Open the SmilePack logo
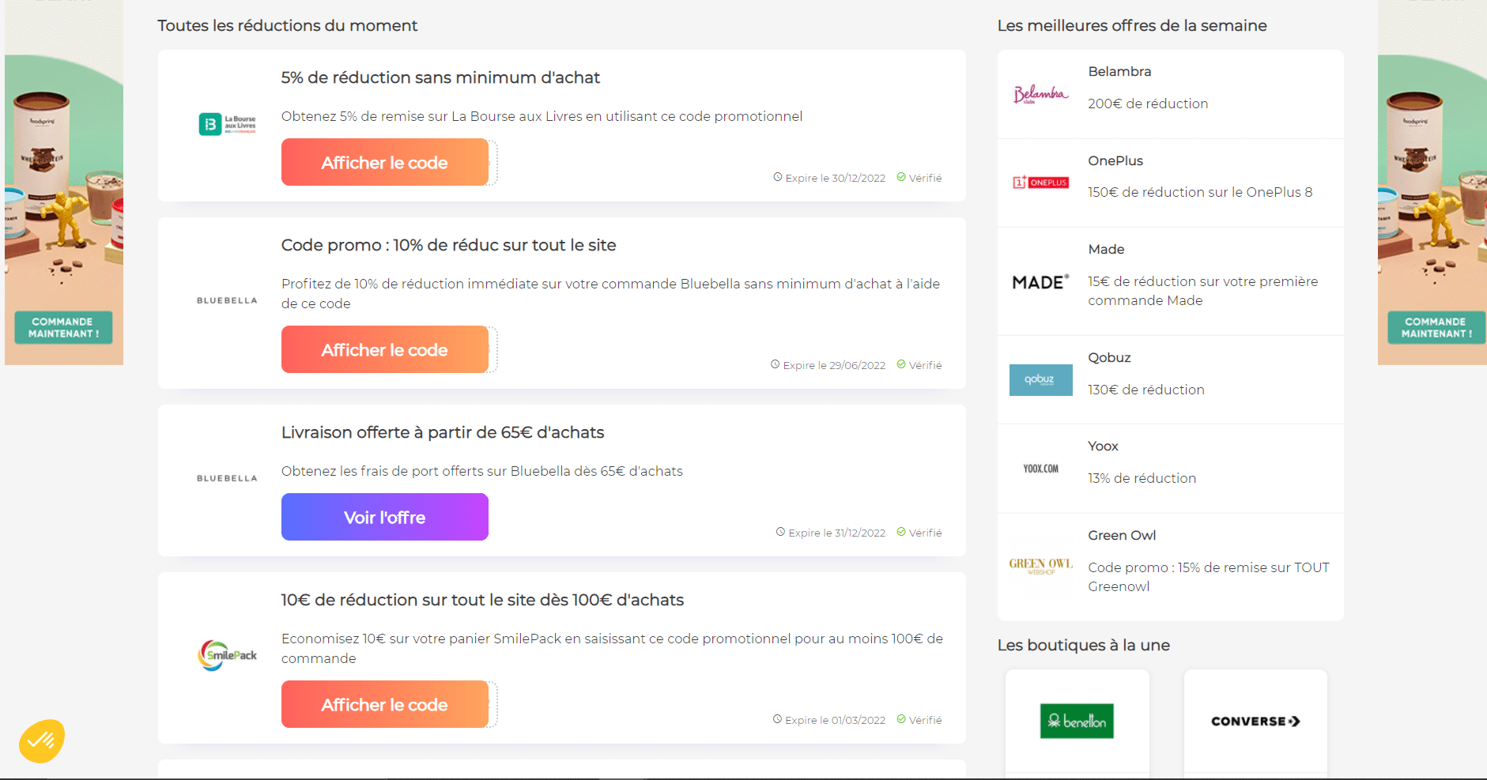Image resolution: width=1487 pixels, height=780 pixels. (227, 654)
